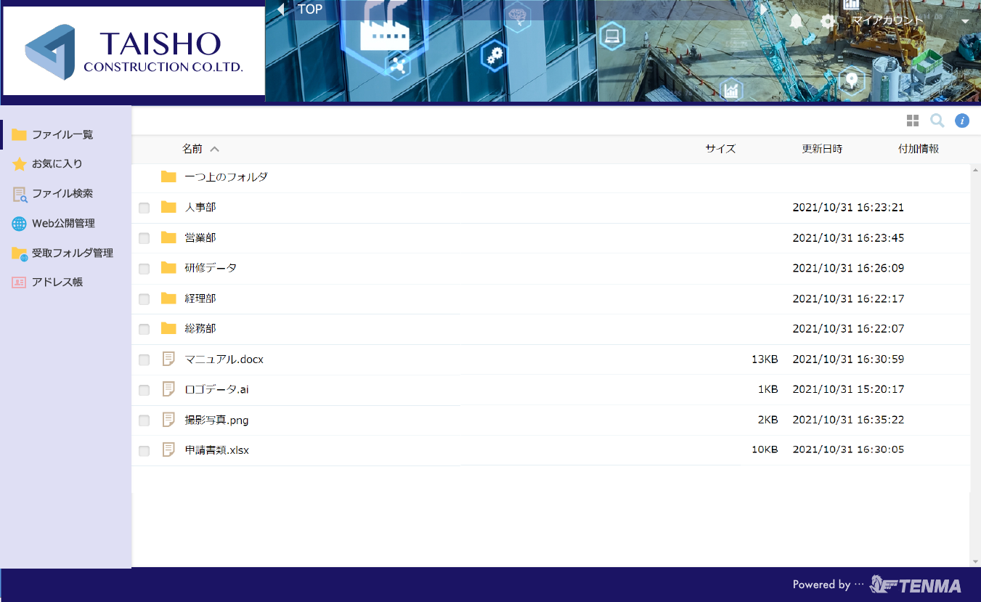Click the 撮影写真.png file icon
Screen dimensions: 981x602
point(168,420)
